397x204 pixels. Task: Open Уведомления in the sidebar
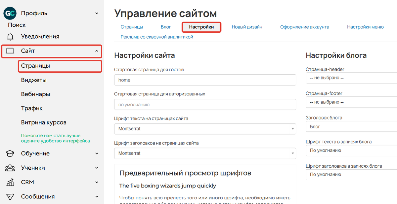pyautogui.click(x=40, y=37)
